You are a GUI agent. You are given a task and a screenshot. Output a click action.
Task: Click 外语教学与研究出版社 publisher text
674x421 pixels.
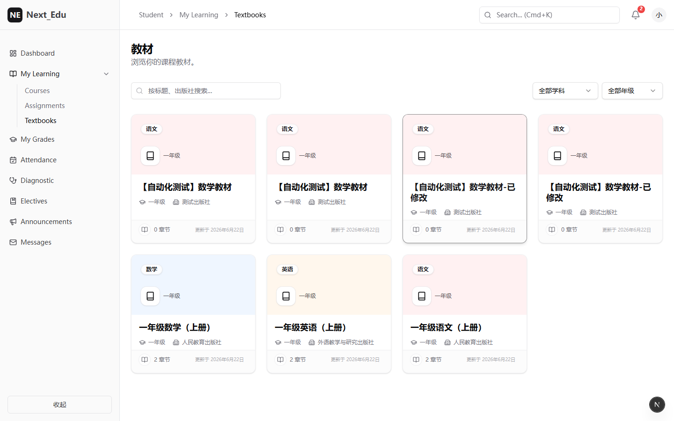[x=346, y=342]
